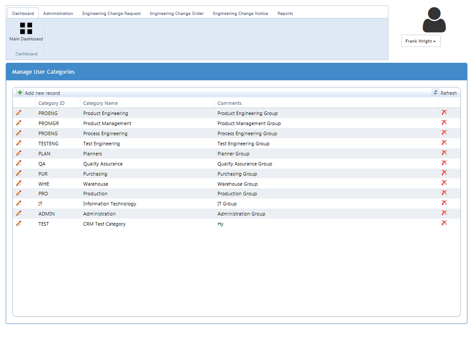Open the Administration ribbon tab
This screenshot has width=474, height=338.
tap(58, 13)
